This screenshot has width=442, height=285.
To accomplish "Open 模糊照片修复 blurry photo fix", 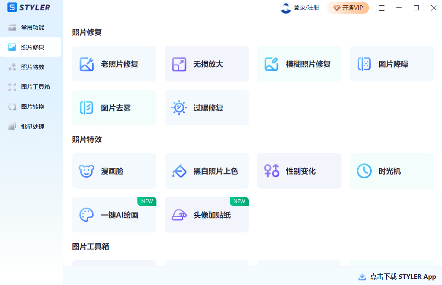I will pyautogui.click(x=299, y=64).
